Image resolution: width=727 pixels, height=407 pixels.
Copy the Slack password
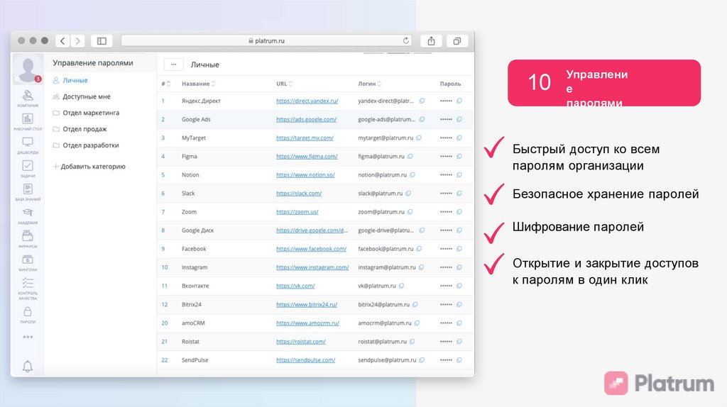tap(459, 194)
